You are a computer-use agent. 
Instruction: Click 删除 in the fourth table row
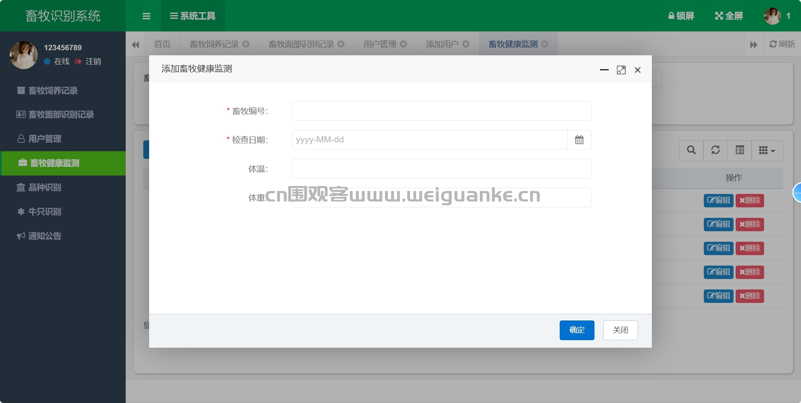pyautogui.click(x=750, y=272)
